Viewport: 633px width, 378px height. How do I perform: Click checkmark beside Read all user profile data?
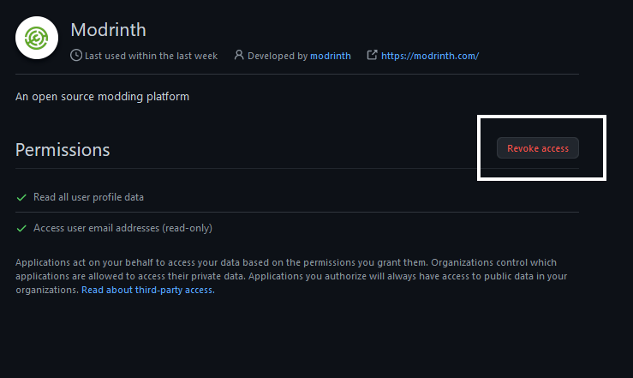click(21, 197)
